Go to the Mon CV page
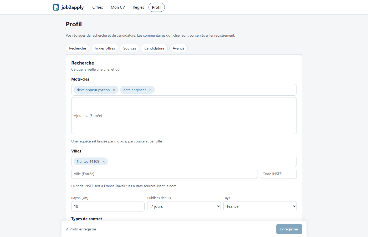 tap(118, 7)
